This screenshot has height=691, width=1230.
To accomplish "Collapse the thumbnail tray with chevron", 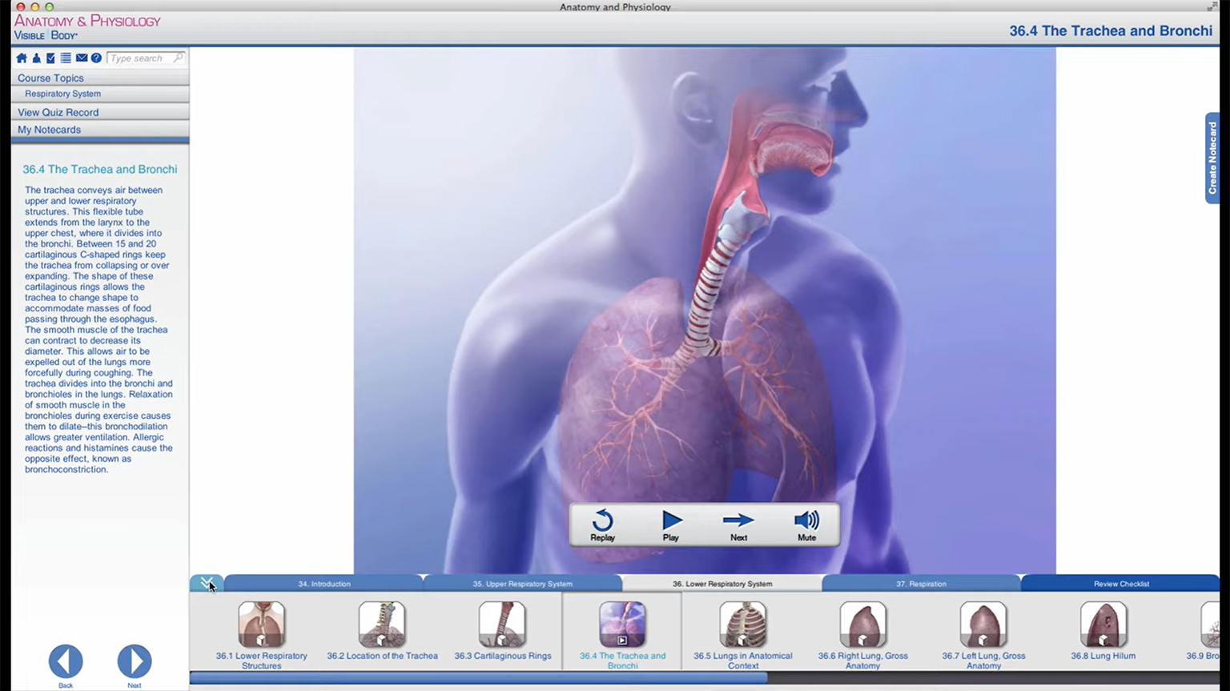I will (207, 583).
